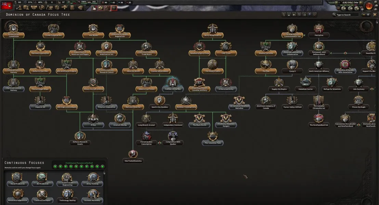Activate Construction Engineering continuous focus
The width and height of the screenshot is (379, 205).
[67, 179]
